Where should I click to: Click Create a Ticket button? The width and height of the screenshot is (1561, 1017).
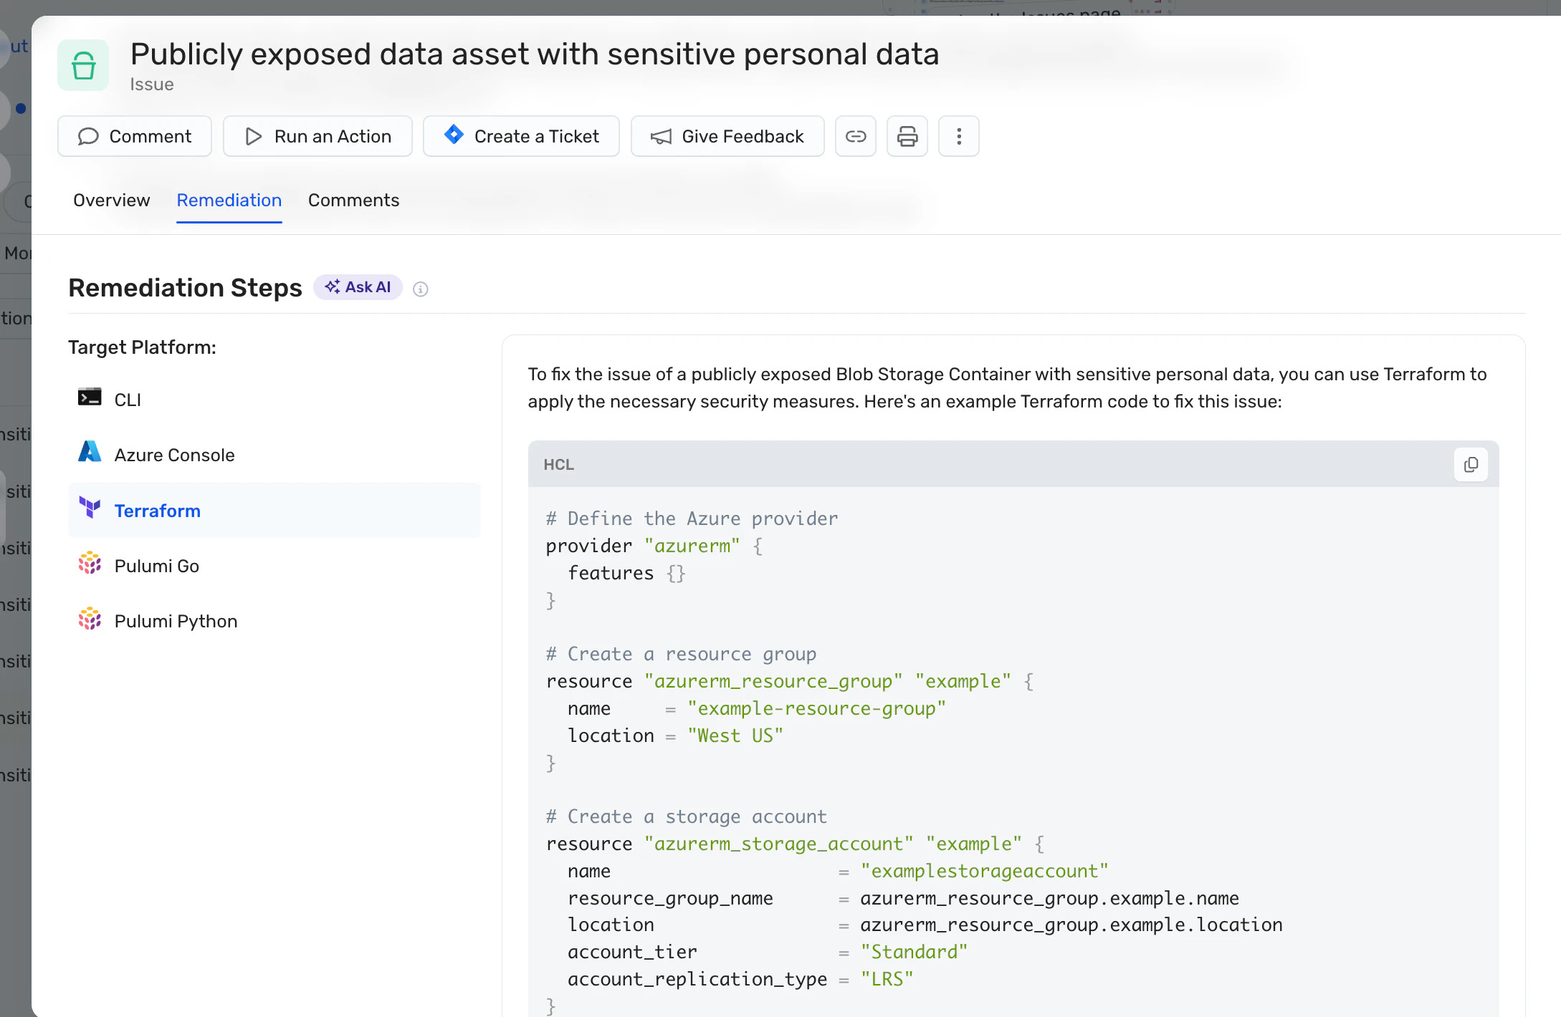point(521,136)
